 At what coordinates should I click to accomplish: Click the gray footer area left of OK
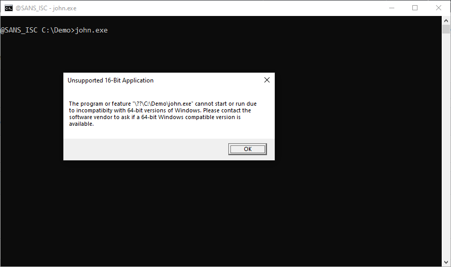[144, 149]
